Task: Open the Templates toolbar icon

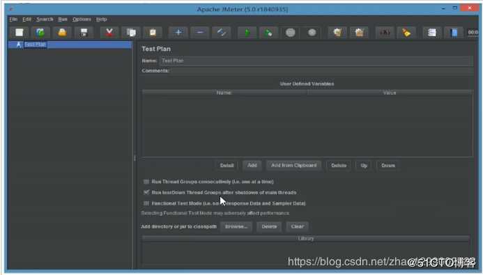Action: pyautogui.click(x=40, y=32)
